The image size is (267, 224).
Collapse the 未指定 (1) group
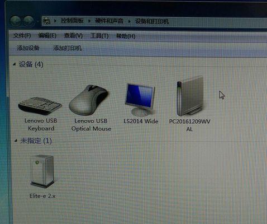pyautogui.click(x=16, y=141)
